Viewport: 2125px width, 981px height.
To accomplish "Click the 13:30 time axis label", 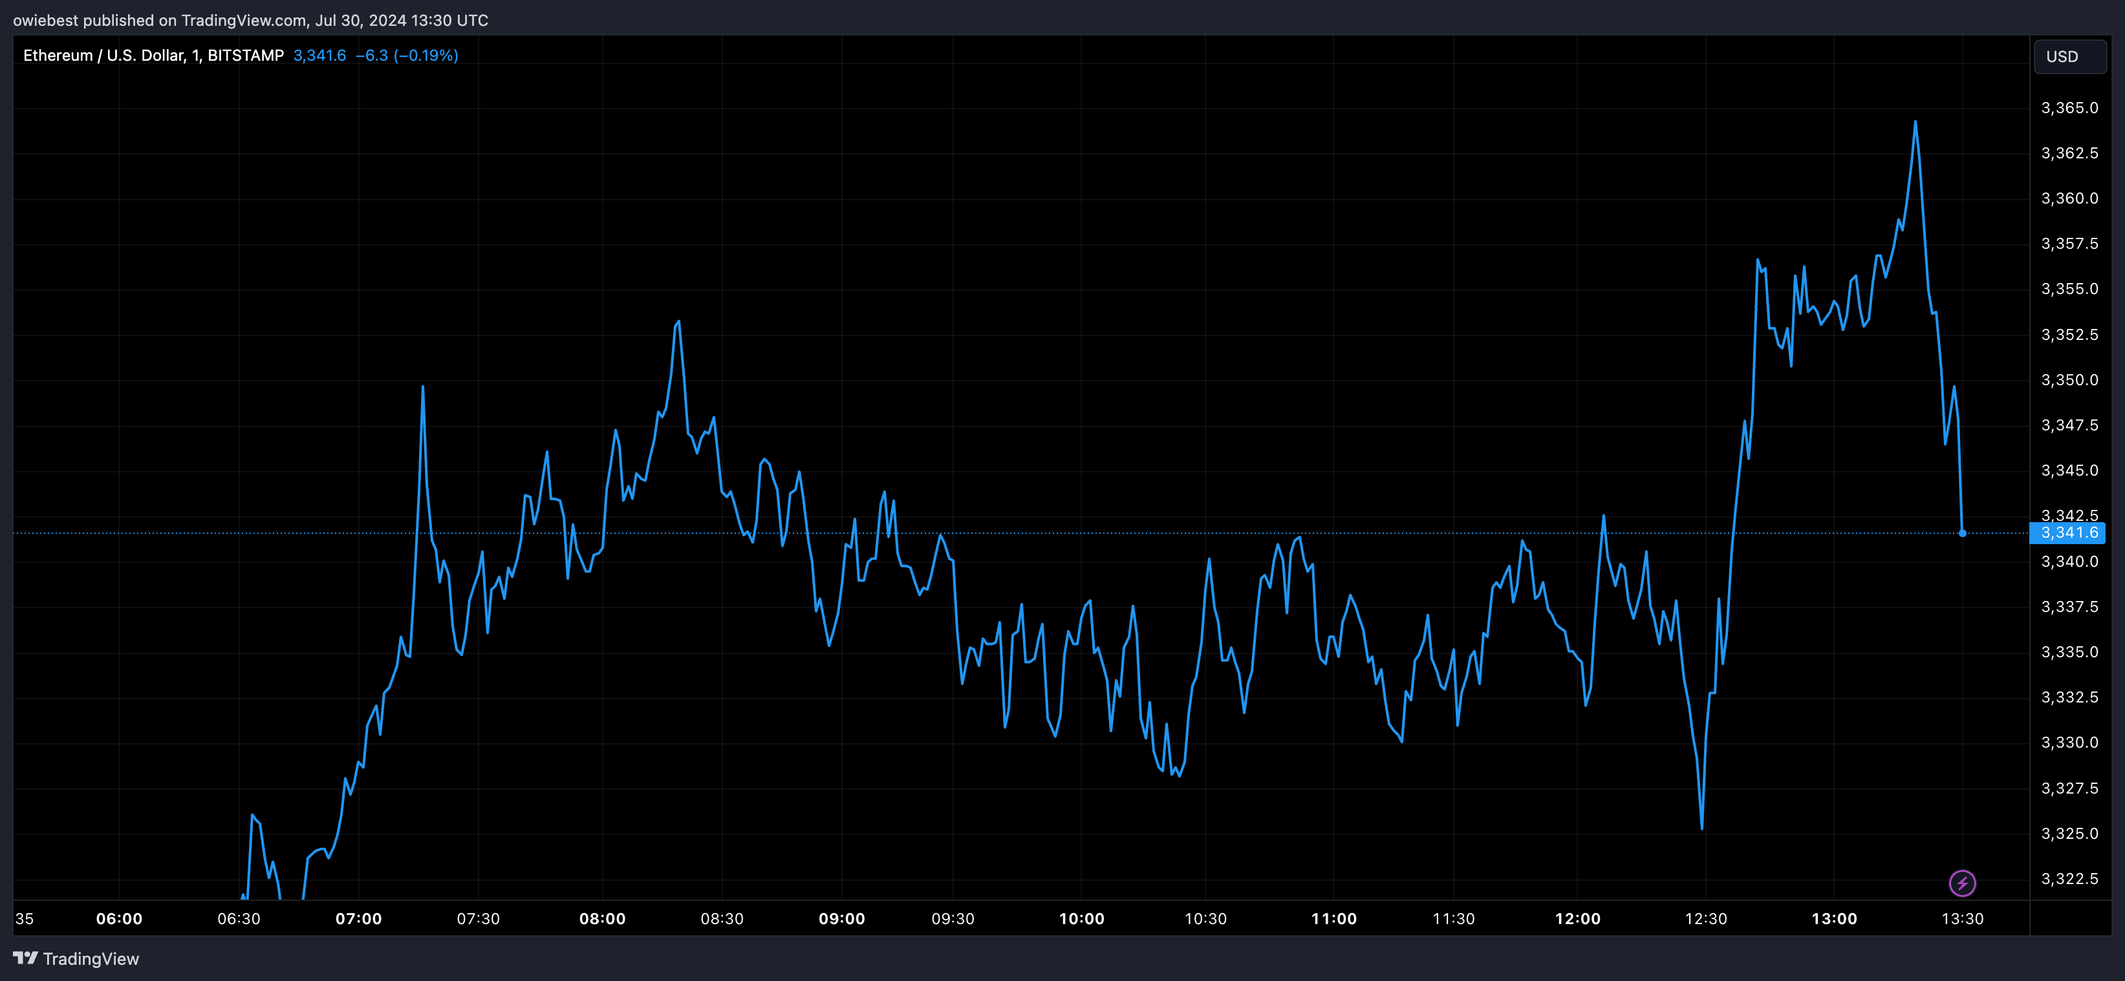I will [x=1963, y=918].
